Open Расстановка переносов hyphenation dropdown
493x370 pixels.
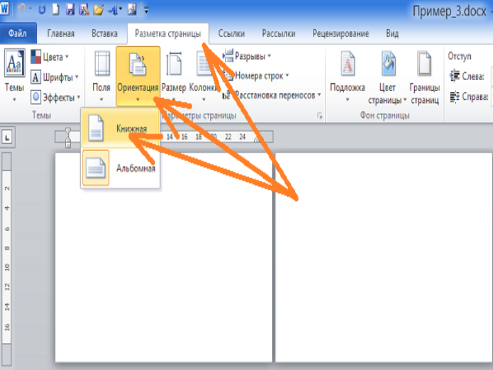(x=272, y=95)
